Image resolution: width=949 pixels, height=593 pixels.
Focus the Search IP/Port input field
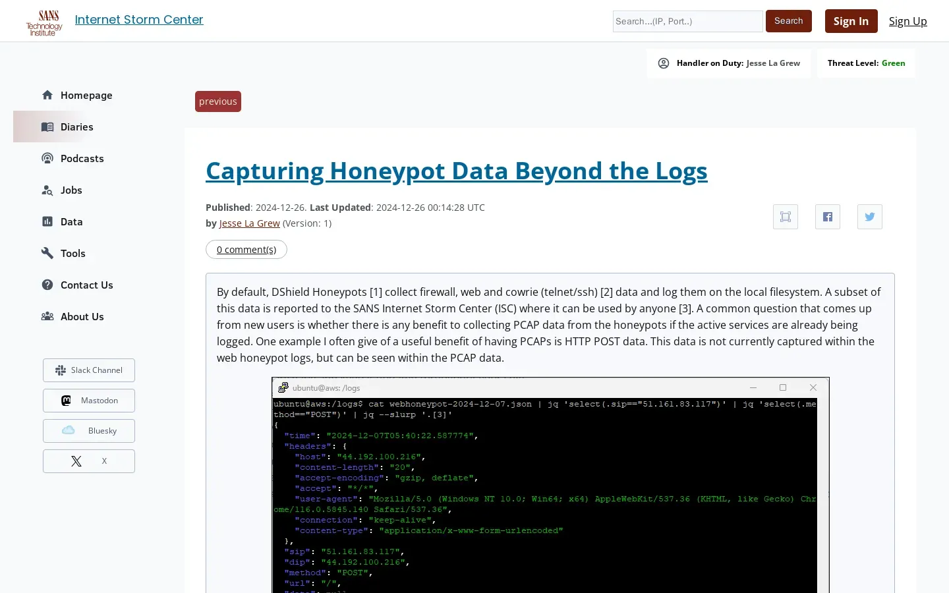click(687, 21)
